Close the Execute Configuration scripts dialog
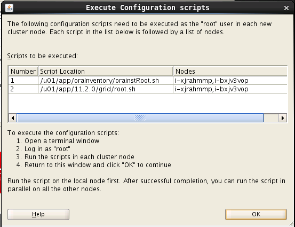Image resolution: width=295 pixels, height=227 pixels. coord(286,8)
